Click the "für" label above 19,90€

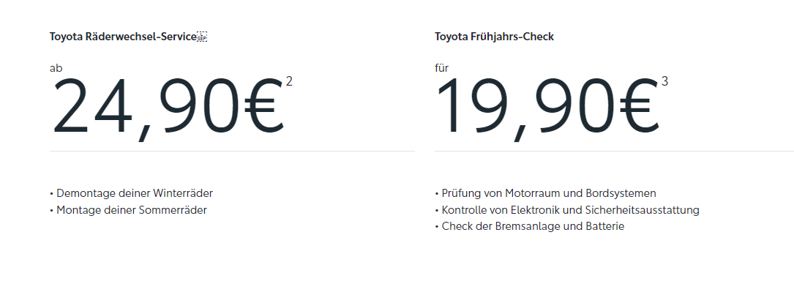[441, 68]
